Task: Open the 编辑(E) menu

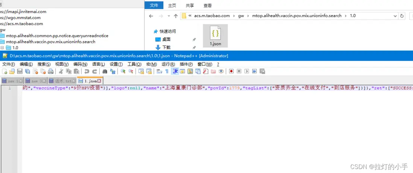Action: click(26, 65)
